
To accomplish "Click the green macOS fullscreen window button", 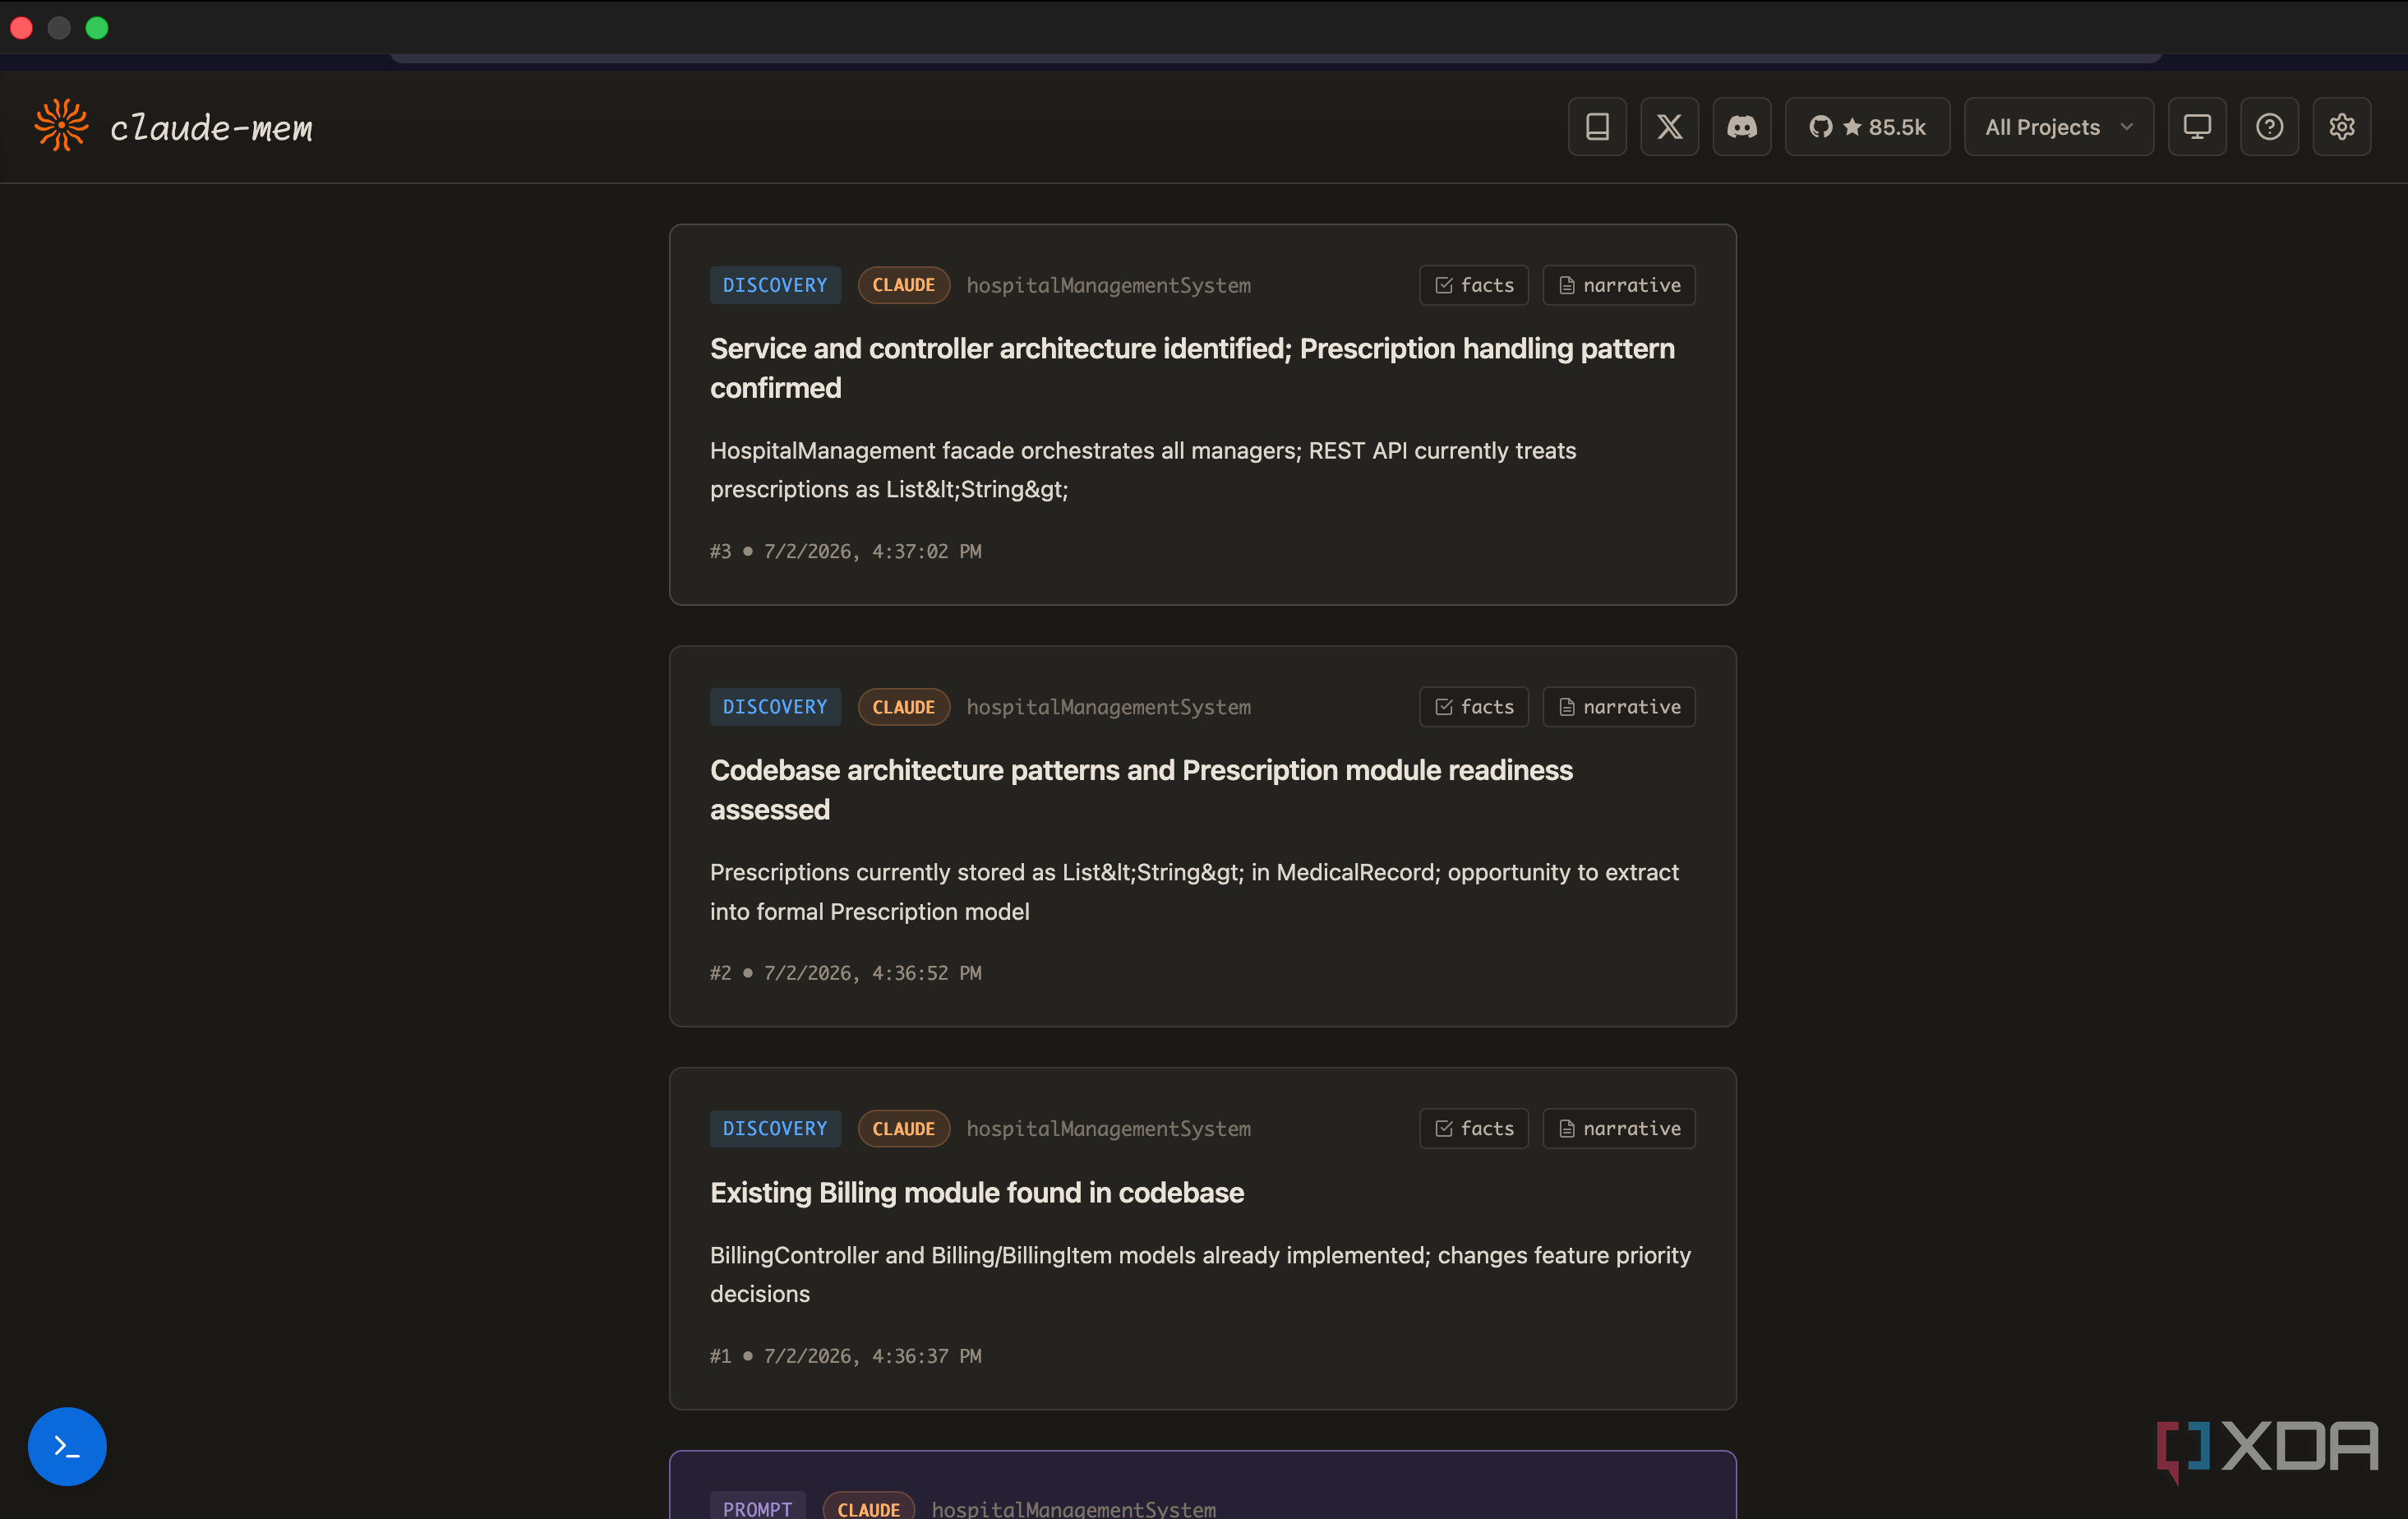I will pyautogui.click(x=97, y=28).
